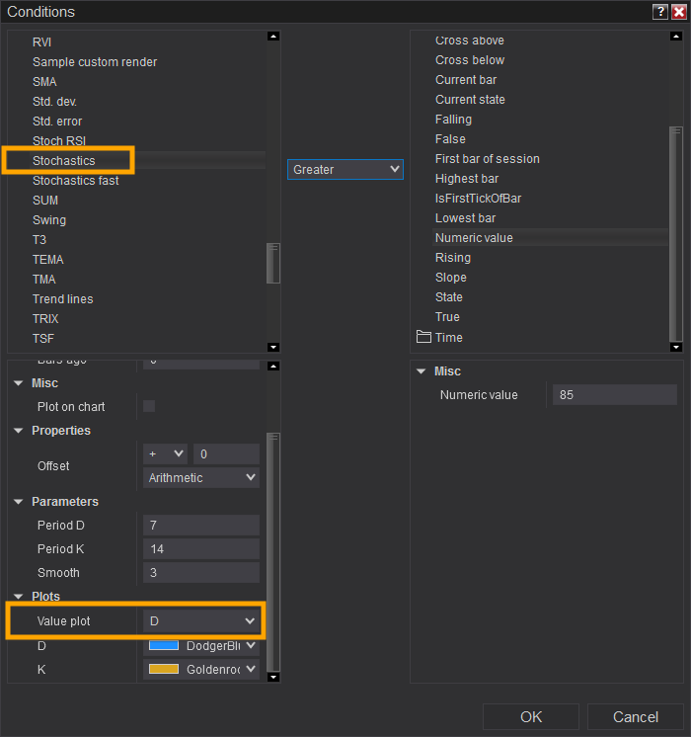
Task: Click the help question mark icon
Action: tap(659, 12)
